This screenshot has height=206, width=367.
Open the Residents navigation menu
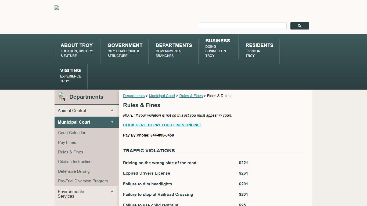pyautogui.click(x=259, y=50)
